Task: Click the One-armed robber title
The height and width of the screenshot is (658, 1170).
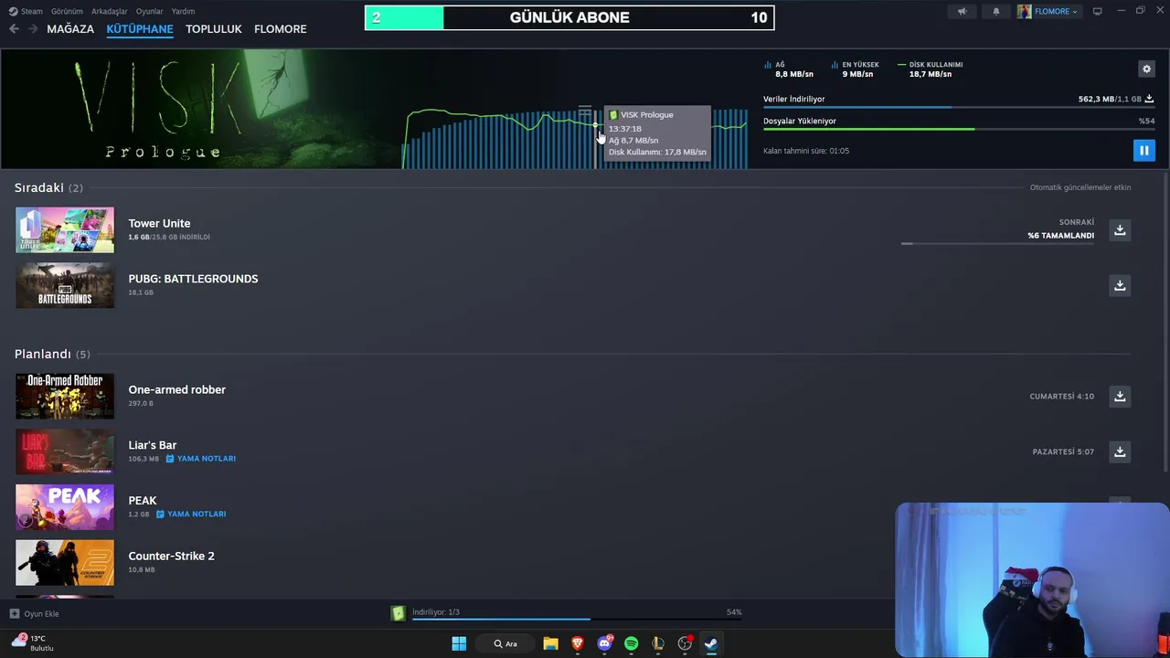Action: pos(176,389)
